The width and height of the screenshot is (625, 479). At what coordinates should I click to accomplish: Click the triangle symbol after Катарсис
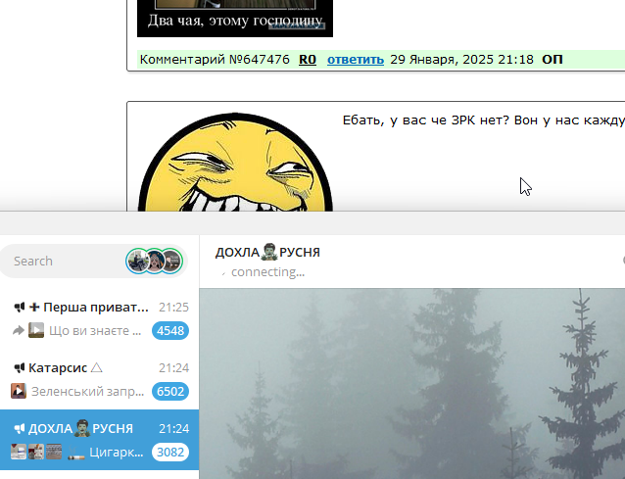[x=96, y=368]
